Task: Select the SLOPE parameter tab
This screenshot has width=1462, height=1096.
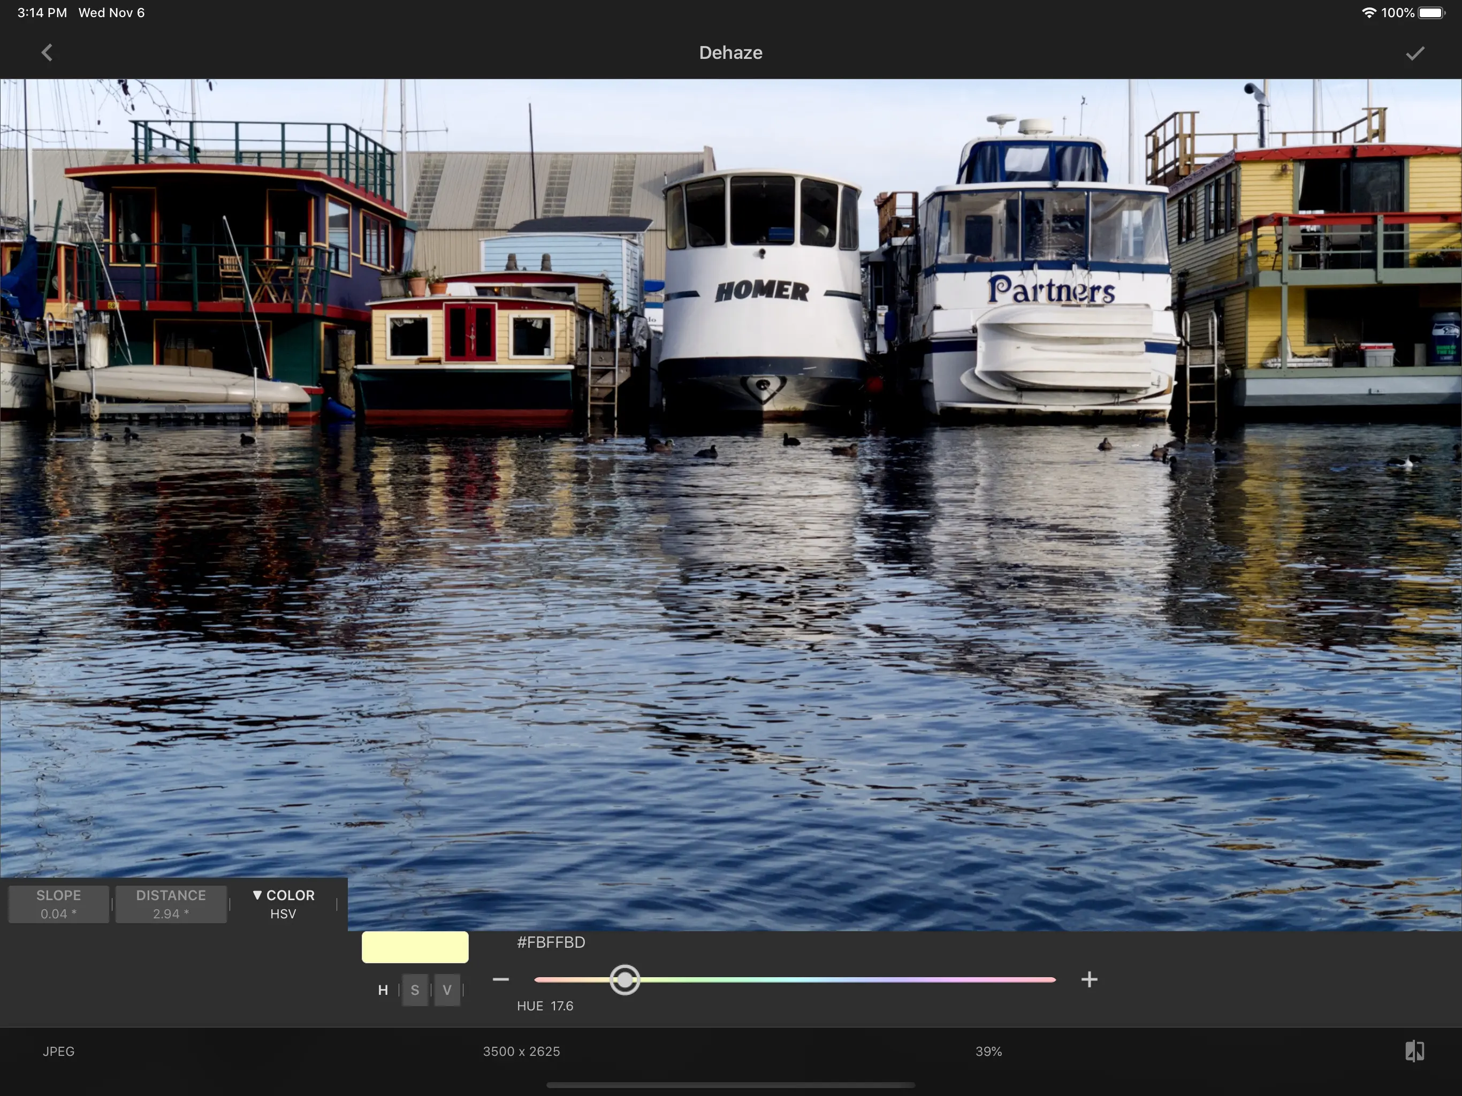Action: [x=58, y=904]
